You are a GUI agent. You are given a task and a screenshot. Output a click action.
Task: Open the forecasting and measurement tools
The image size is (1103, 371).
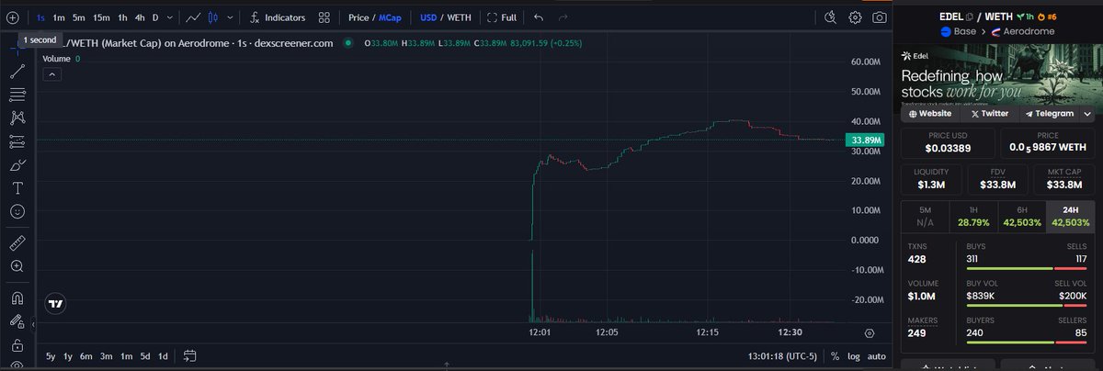17,141
